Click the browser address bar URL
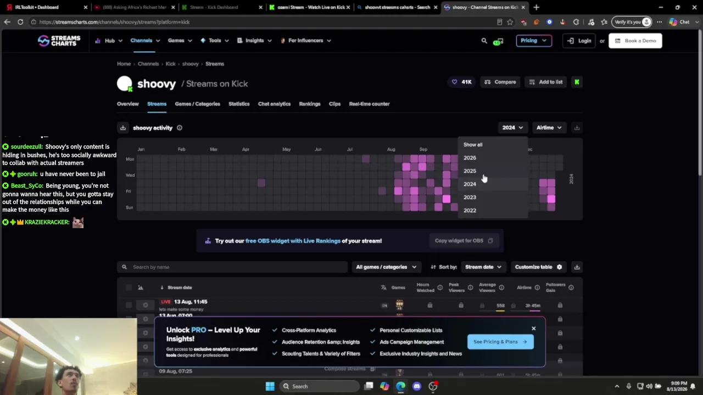Viewport: 703px width, 395px height. 114,22
